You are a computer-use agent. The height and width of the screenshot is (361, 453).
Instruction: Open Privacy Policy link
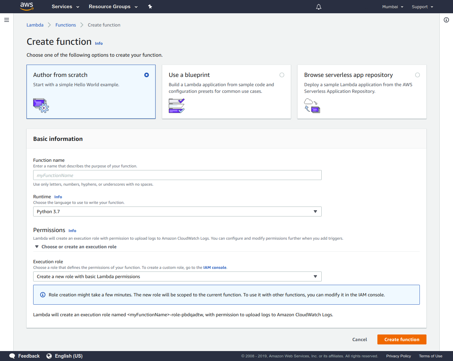pyautogui.click(x=399, y=356)
